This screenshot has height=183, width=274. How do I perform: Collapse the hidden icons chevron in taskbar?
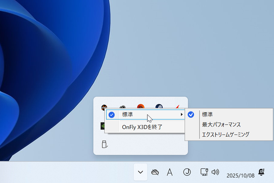tap(141, 172)
